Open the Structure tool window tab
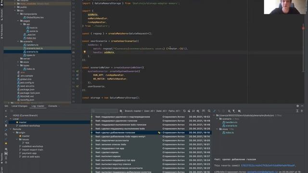Screen dimensions: 308x173 (2, 15)
